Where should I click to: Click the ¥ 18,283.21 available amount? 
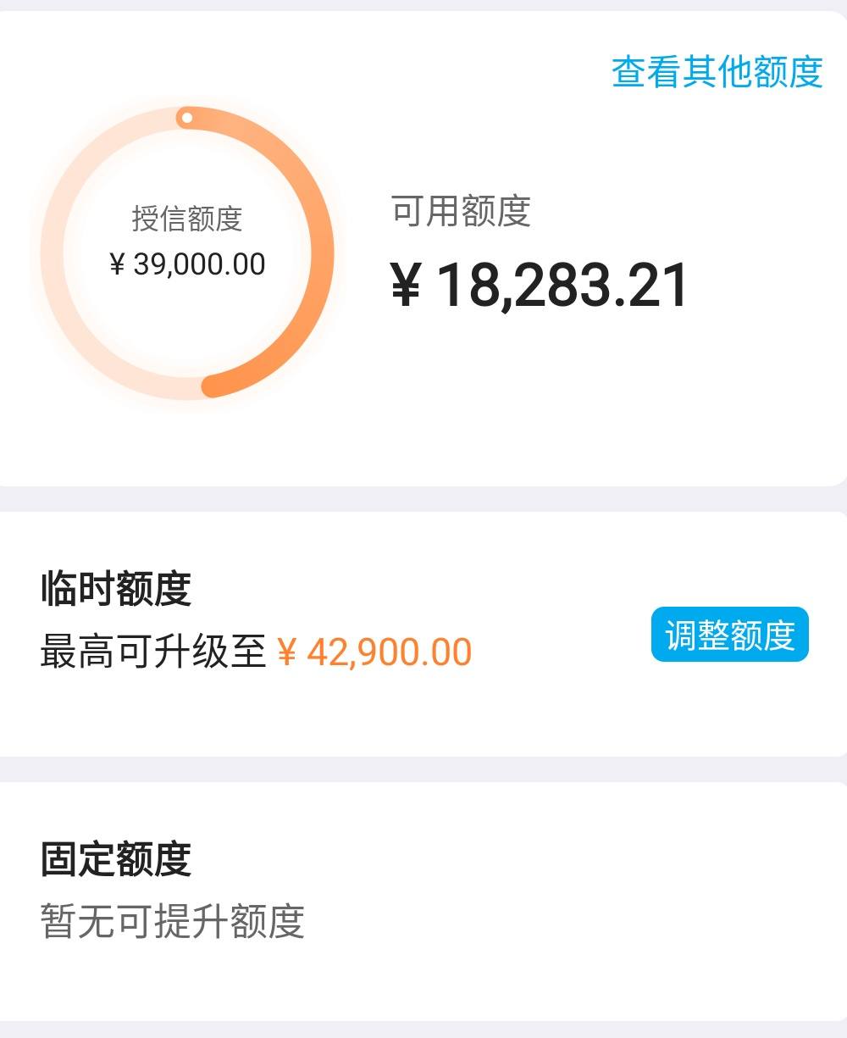pyautogui.click(x=540, y=286)
